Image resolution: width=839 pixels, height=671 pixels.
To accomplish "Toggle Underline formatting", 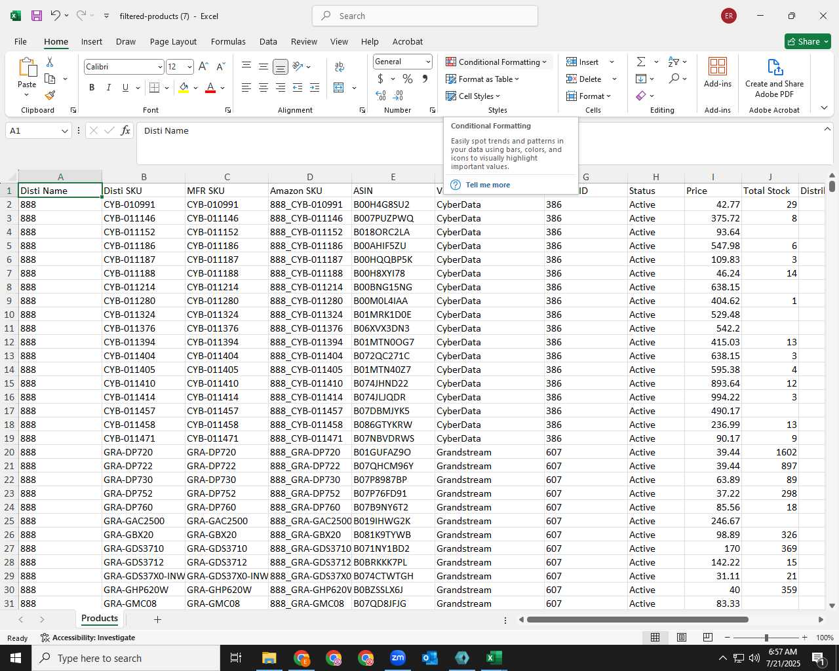I will point(125,87).
